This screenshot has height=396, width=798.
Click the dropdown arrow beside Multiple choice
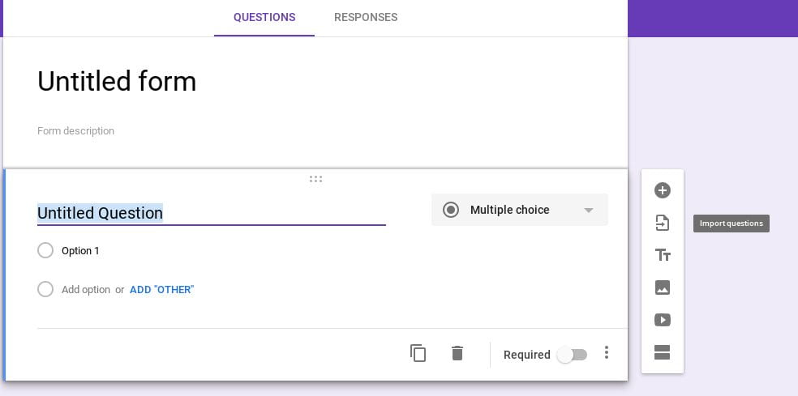[x=588, y=210]
